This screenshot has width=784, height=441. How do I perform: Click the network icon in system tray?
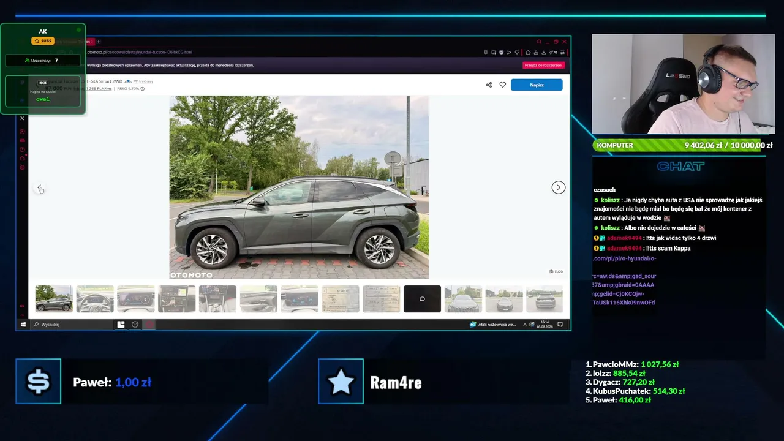[x=532, y=325]
